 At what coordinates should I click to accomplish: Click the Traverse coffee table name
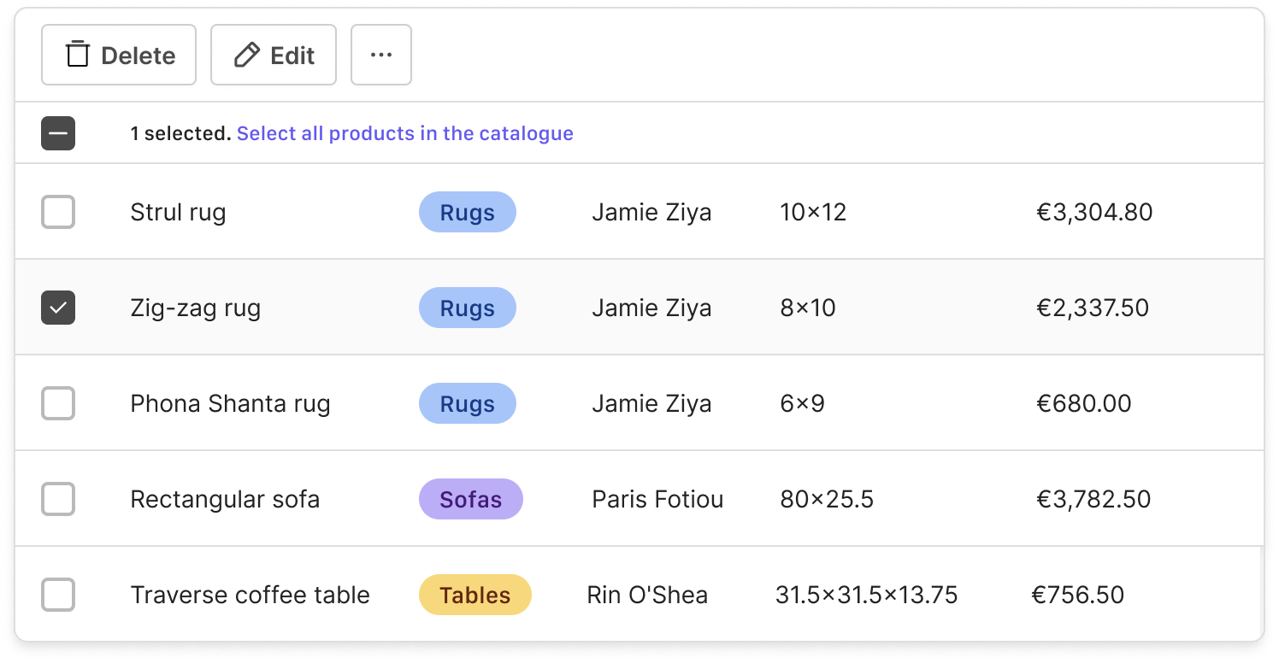point(250,595)
